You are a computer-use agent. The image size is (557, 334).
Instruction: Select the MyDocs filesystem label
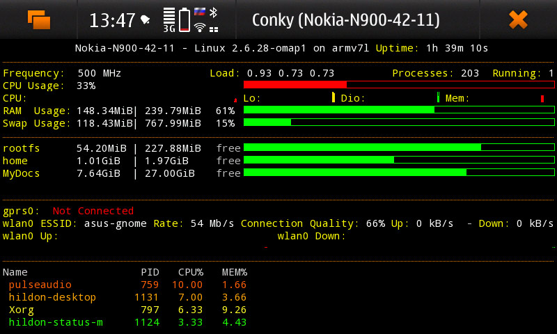[22, 173]
